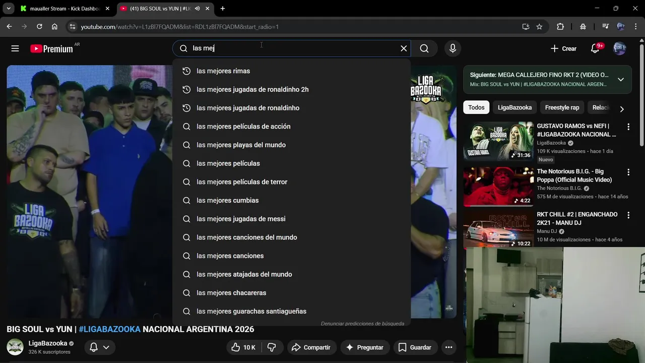Click the #LIGABAZOOKA hashtag in title

pos(109,329)
